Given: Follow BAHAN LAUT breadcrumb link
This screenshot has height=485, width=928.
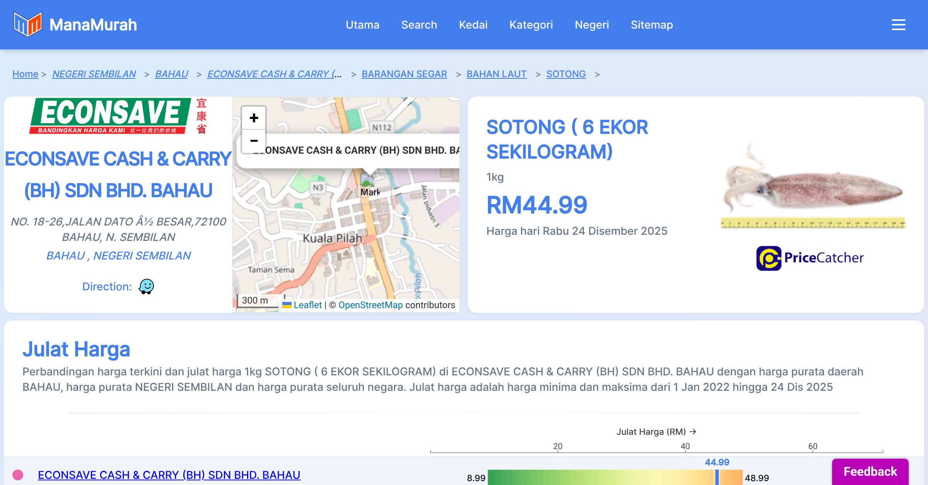Looking at the screenshot, I should pyautogui.click(x=496, y=74).
